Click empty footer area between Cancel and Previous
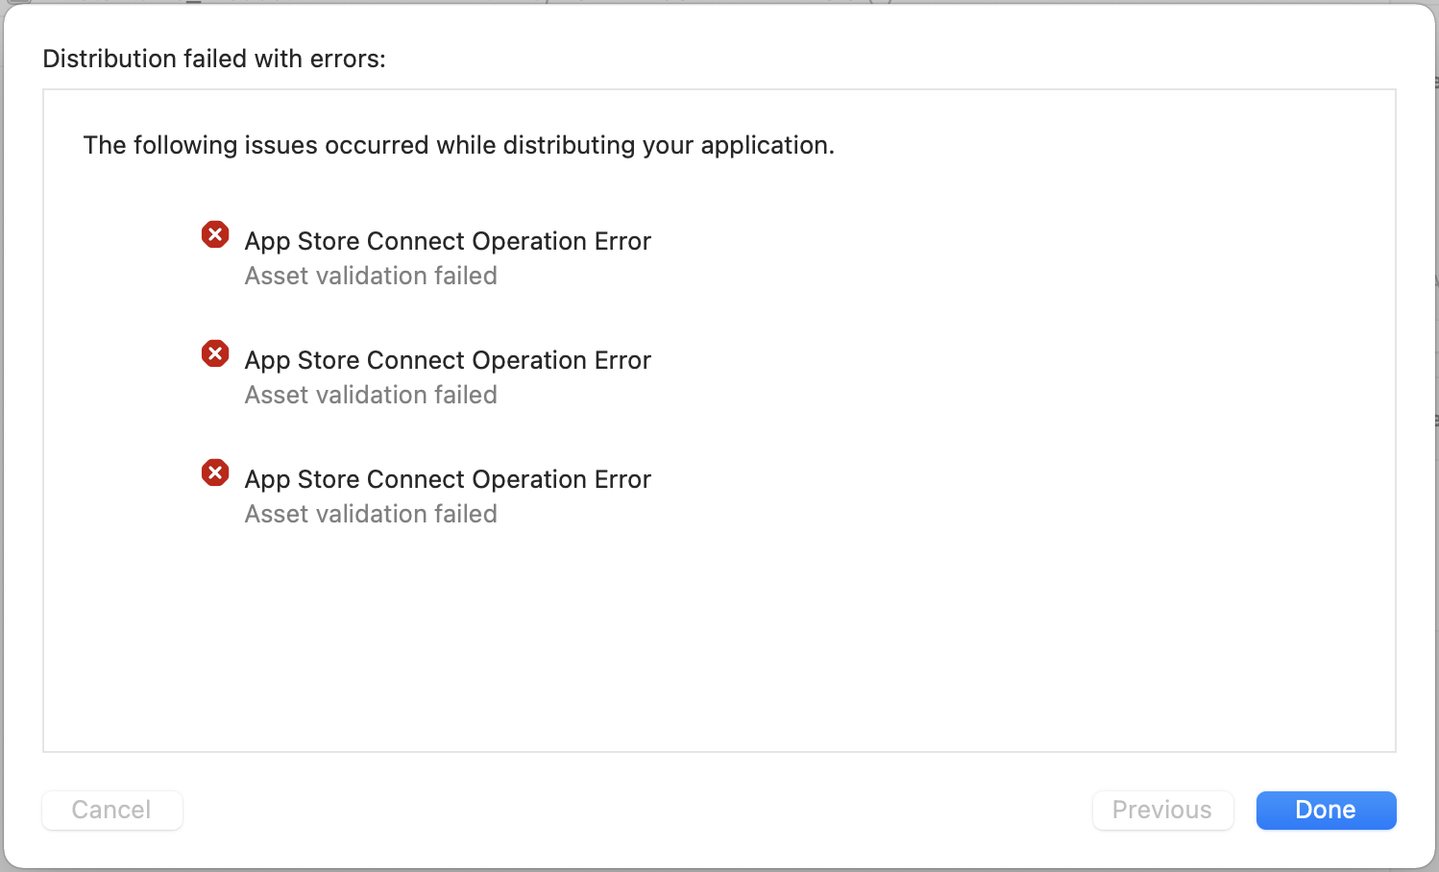 [x=638, y=810]
